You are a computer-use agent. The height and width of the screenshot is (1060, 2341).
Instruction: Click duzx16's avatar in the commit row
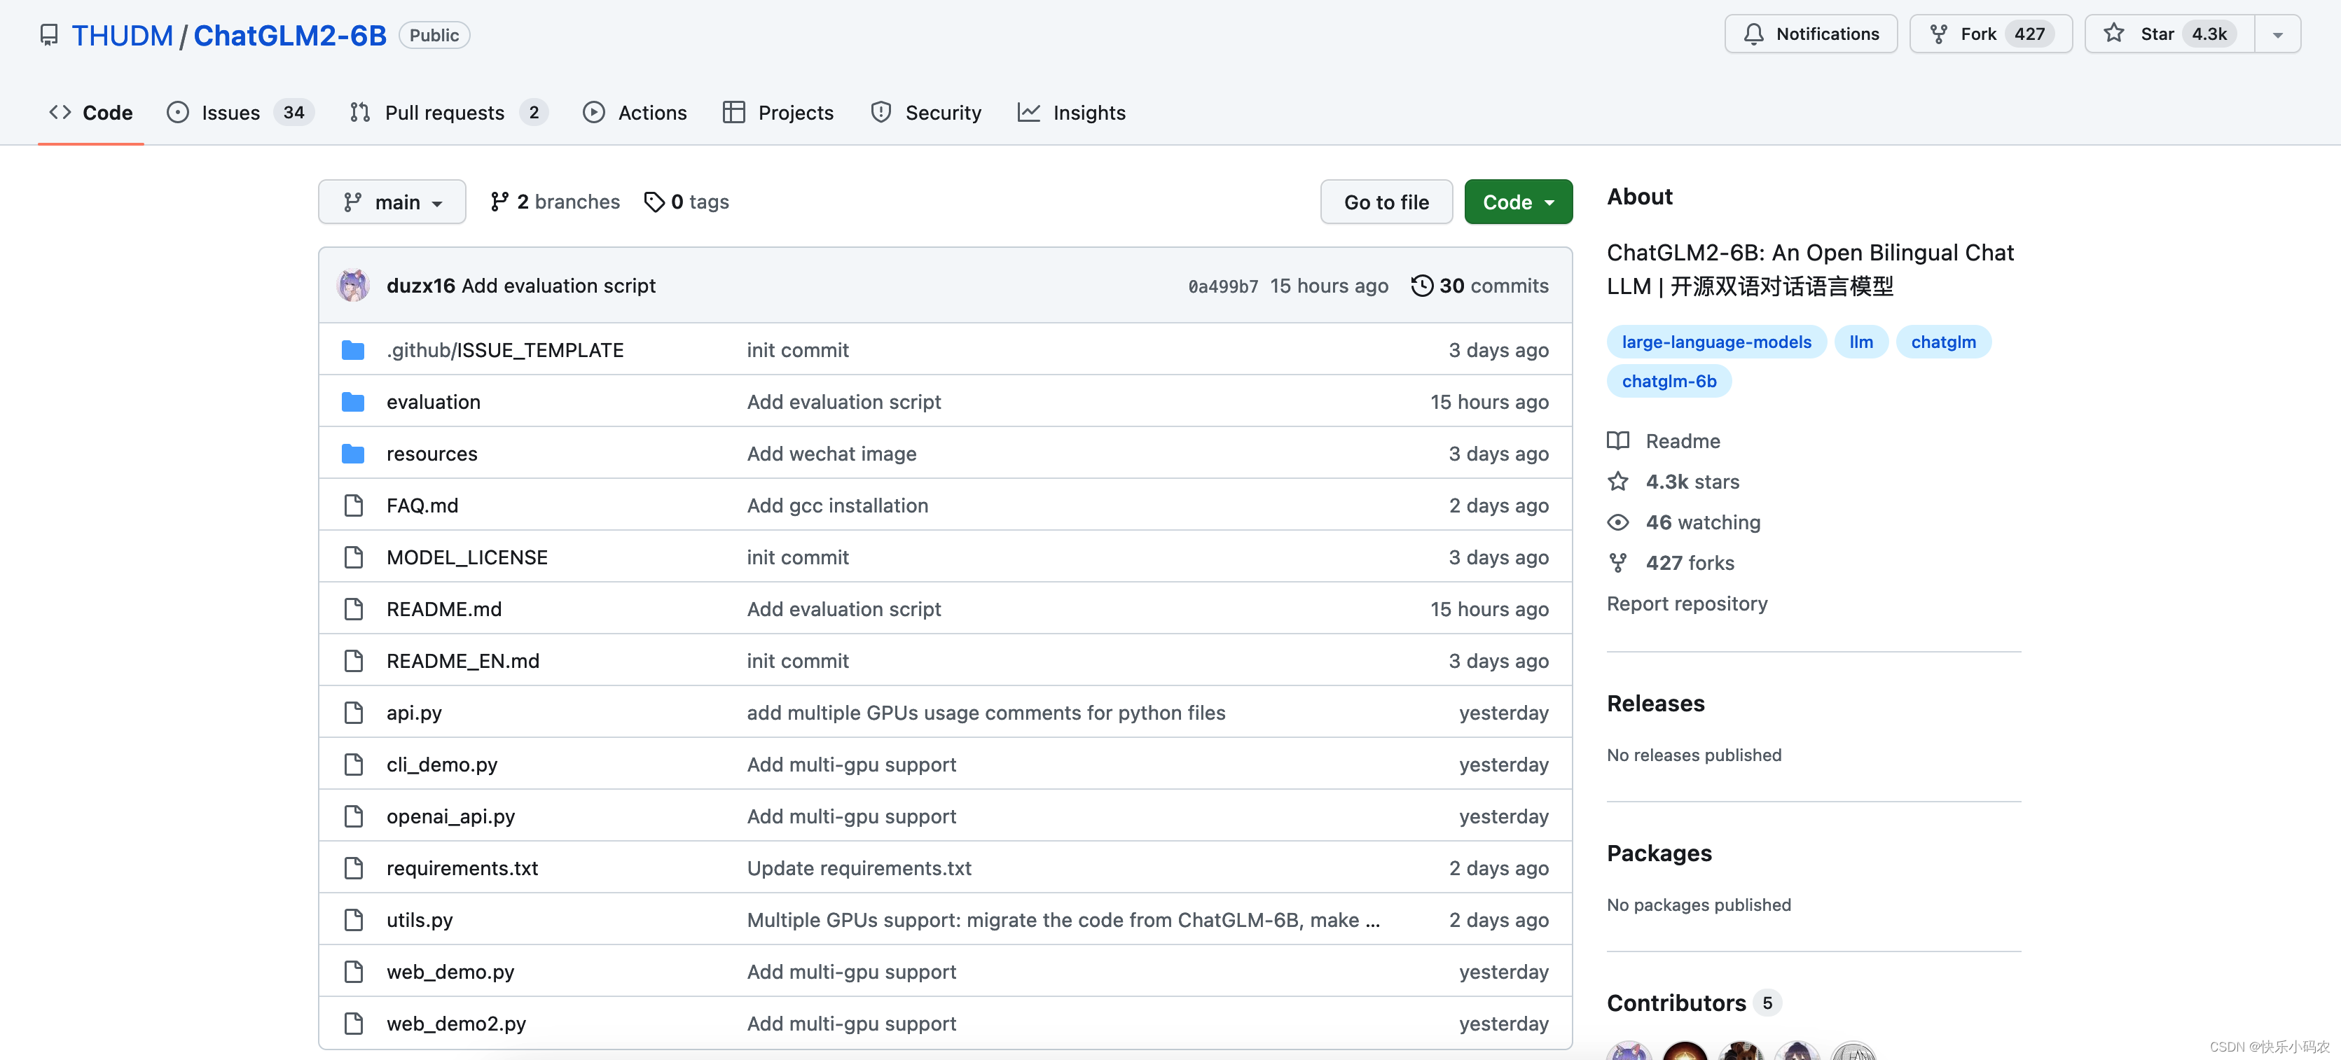click(354, 286)
